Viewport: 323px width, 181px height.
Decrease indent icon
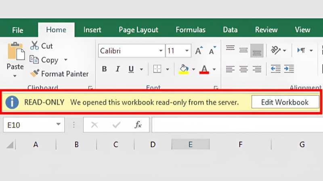(275, 69)
